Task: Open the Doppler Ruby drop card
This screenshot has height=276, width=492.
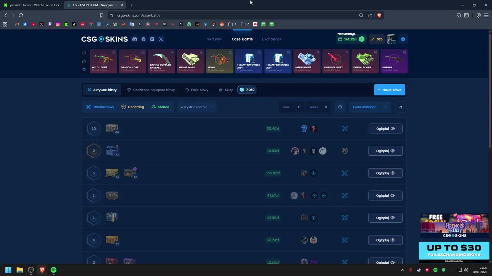Action: tap(336, 61)
